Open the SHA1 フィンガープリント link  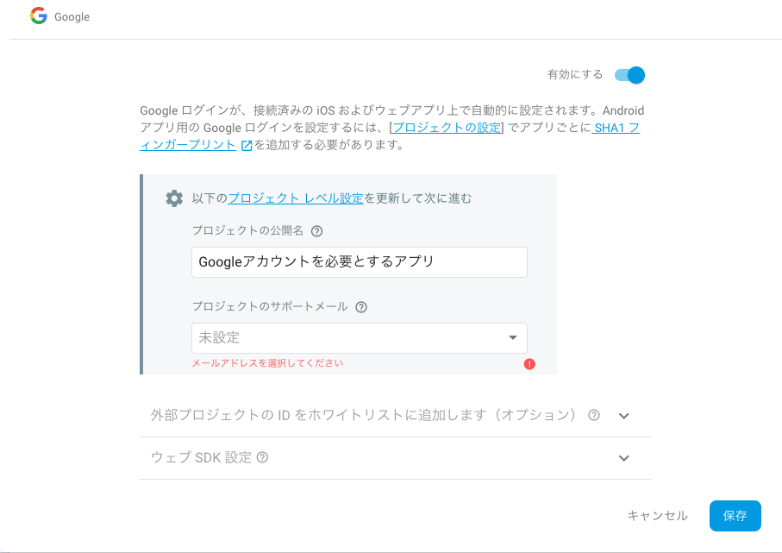click(x=616, y=128)
